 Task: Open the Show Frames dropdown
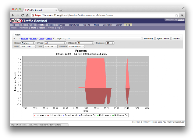click(28, 43)
